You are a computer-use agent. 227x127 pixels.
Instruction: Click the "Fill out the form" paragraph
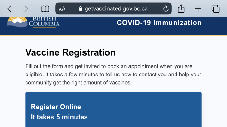(113, 75)
